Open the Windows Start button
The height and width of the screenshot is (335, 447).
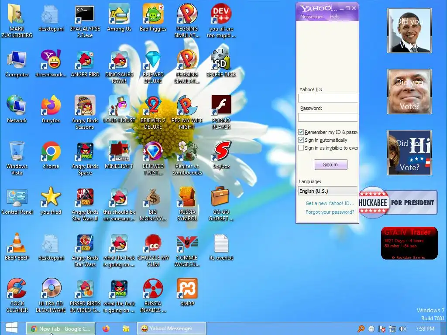pyautogui.click(x=11, y=328)
